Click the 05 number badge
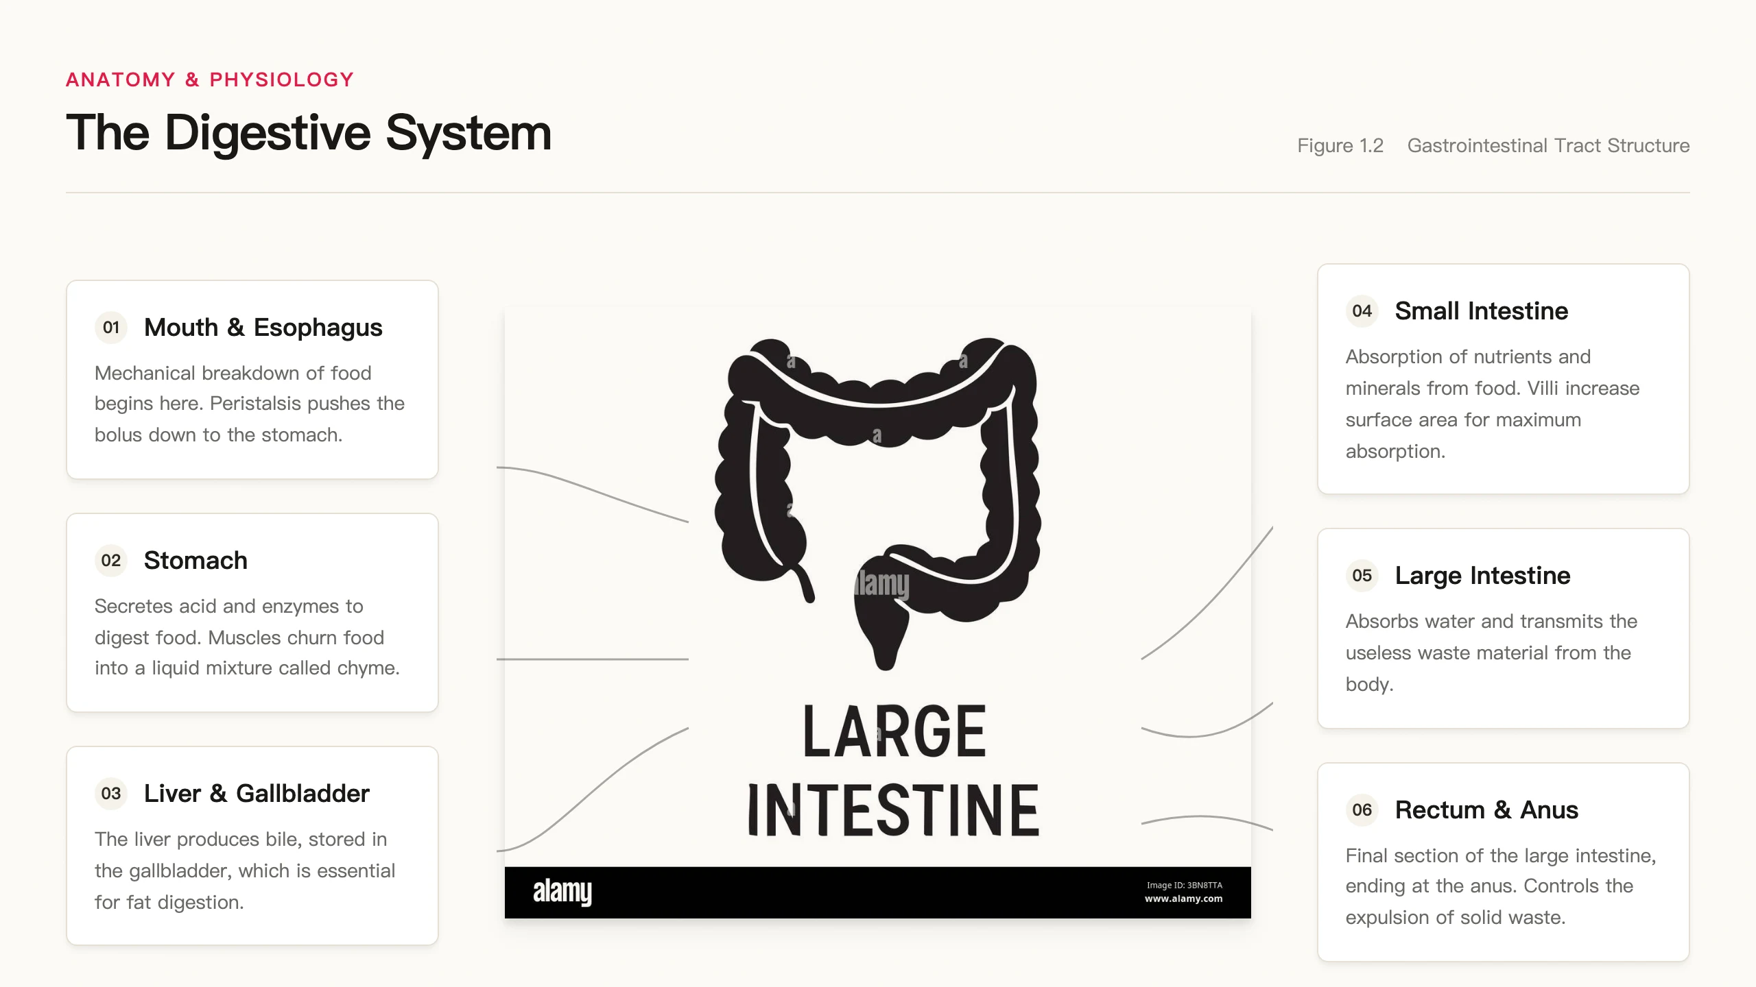The image size is (1756, 987). point(1362,576)
